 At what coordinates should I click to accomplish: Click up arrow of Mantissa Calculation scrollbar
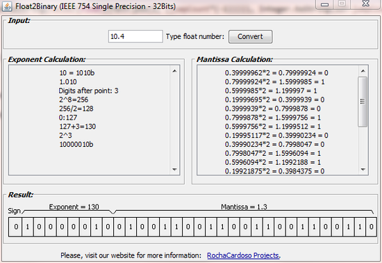(363, 71)
